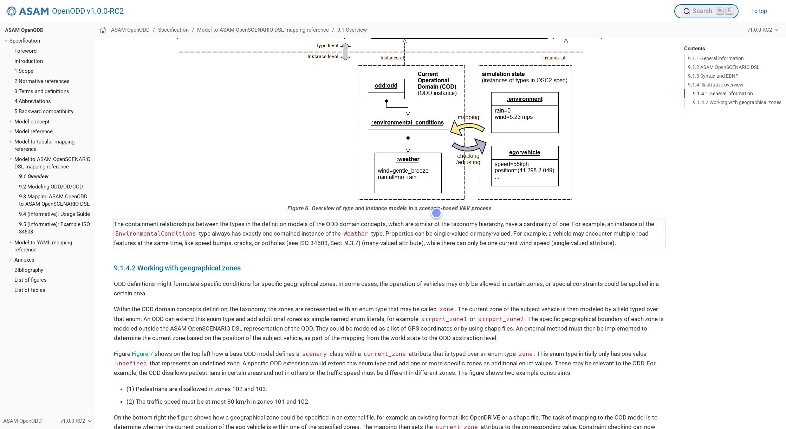Click bullet about 80 km/h traffic speed

pos(218,402)
